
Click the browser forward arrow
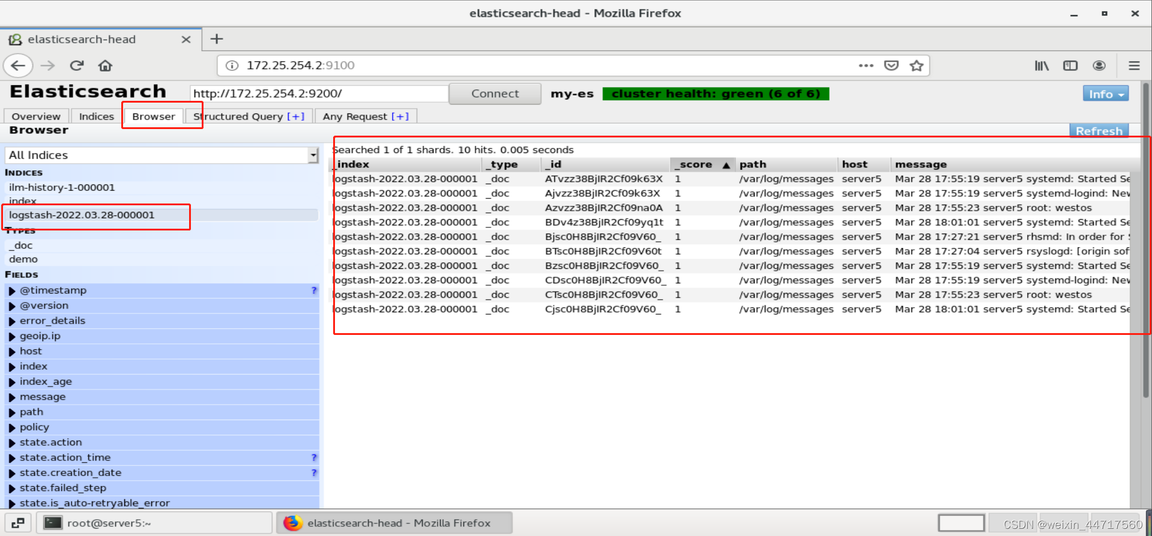pos(47,65)
